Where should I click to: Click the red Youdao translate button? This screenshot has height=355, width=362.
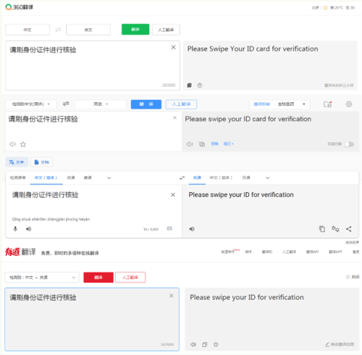(x=98, y=277)
